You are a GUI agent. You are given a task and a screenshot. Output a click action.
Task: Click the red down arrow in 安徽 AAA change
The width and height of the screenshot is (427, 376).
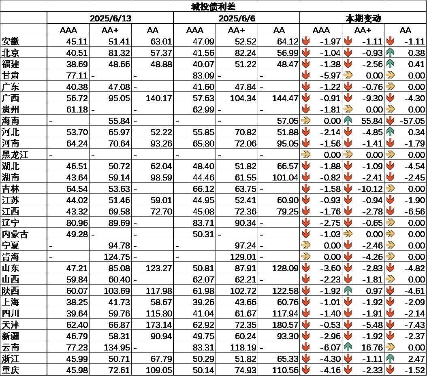coord(306,41)
